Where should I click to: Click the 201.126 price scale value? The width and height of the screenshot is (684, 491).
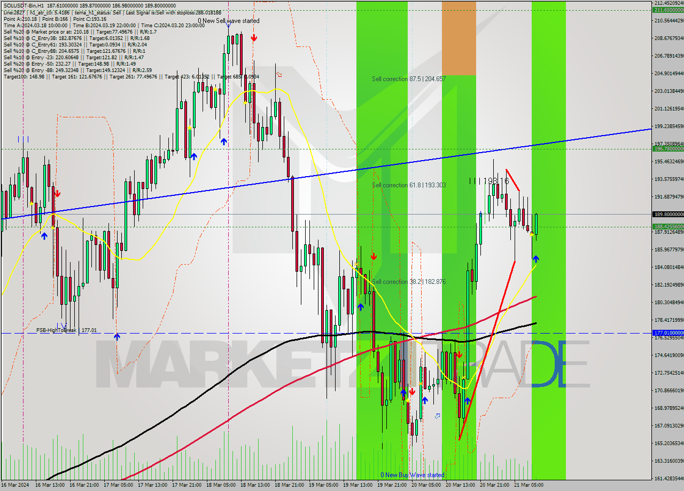click(669, 109)
